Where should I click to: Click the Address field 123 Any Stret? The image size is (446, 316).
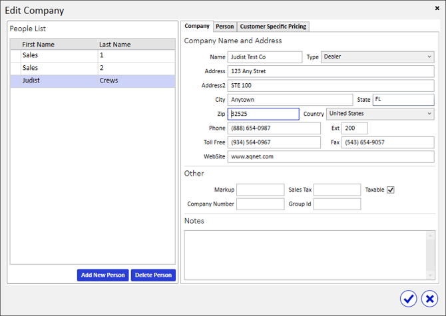[x=331, y=71]
